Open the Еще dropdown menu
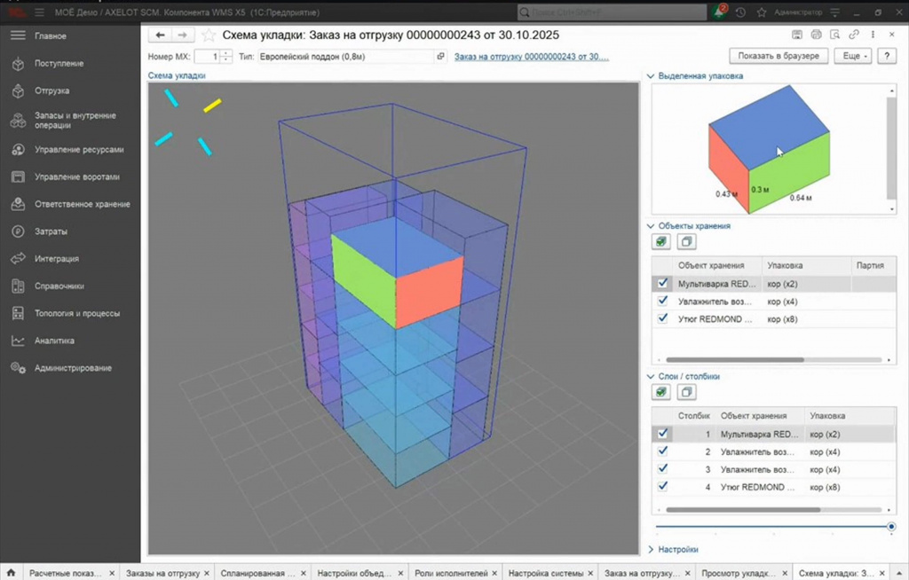Viewport: 909px width, 580px height. tap(853, 56)
